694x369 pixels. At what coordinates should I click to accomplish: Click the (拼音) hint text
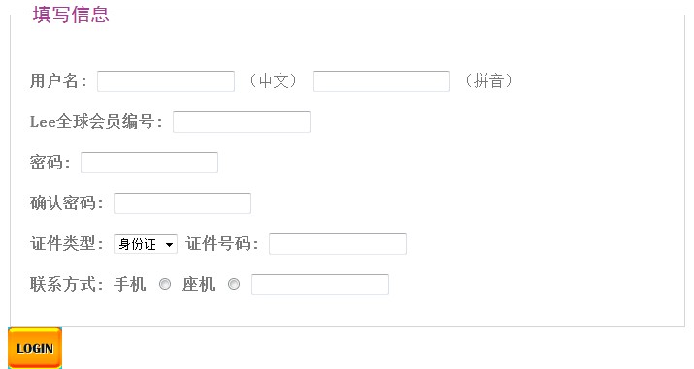tap(488, 80)
